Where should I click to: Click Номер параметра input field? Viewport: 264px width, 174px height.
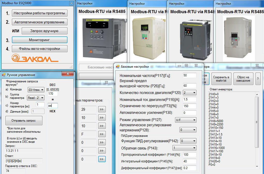tap(40, 105)
